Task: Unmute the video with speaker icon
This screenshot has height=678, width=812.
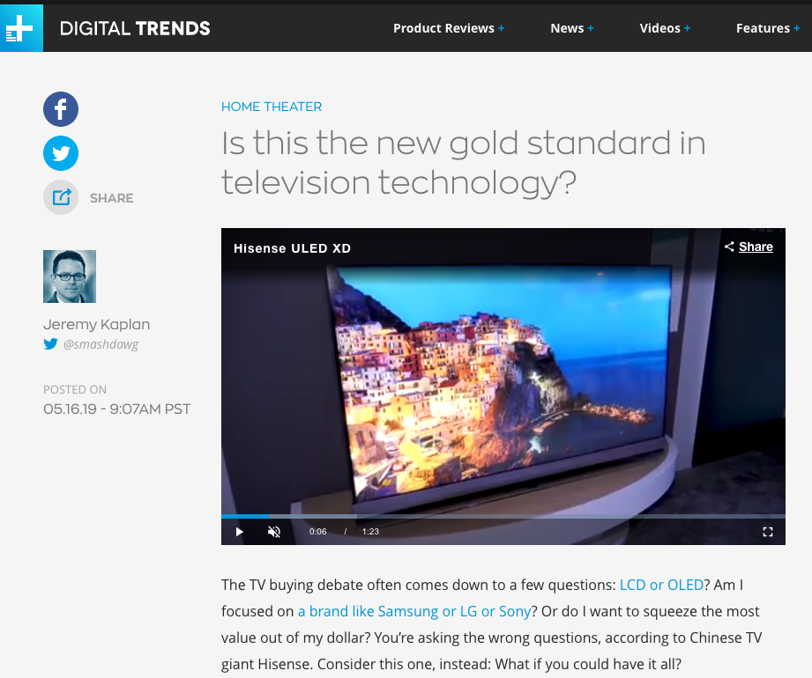Action: [274, 532]
